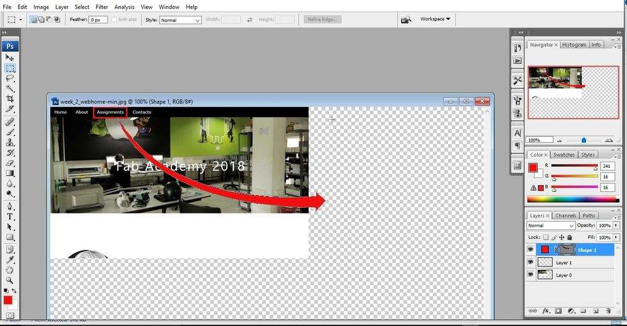Select the Rectangle shape tool
Image resolution: width=627 pixels, height=326 pixels.
(x=10, y=238)
